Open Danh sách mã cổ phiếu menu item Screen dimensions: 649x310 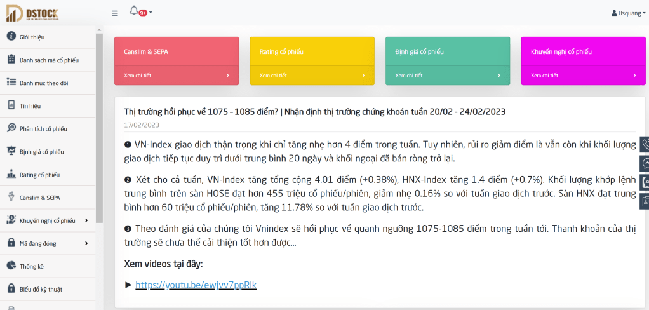48,60
